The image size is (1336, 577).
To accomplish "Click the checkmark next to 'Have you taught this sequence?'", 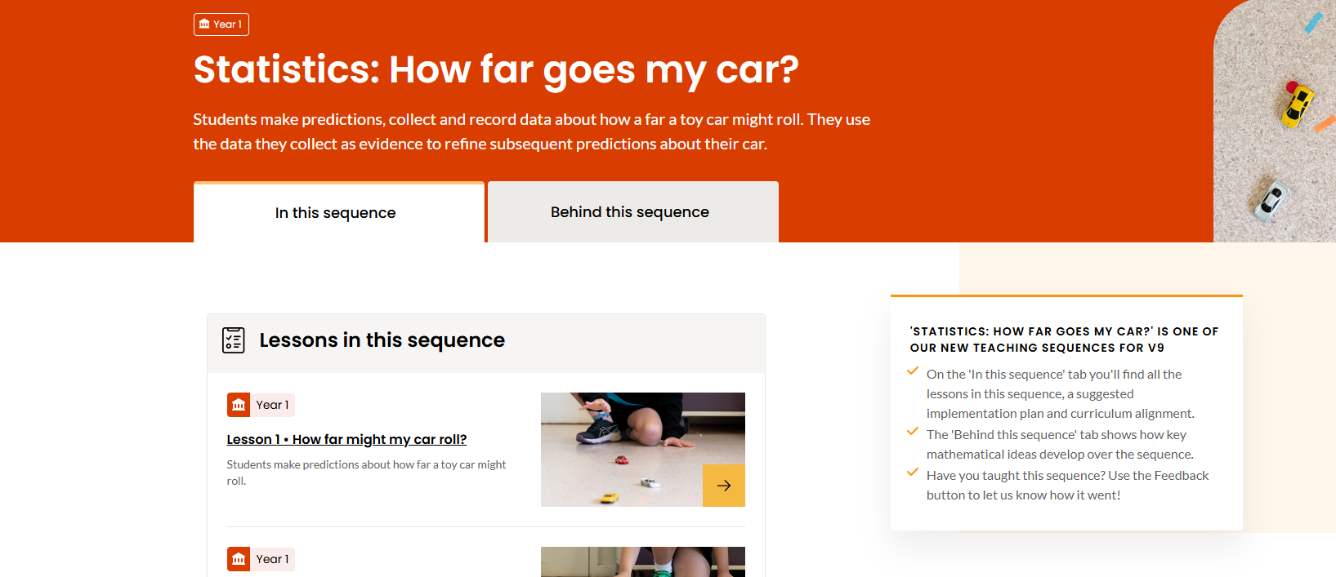I will (913, 473).
